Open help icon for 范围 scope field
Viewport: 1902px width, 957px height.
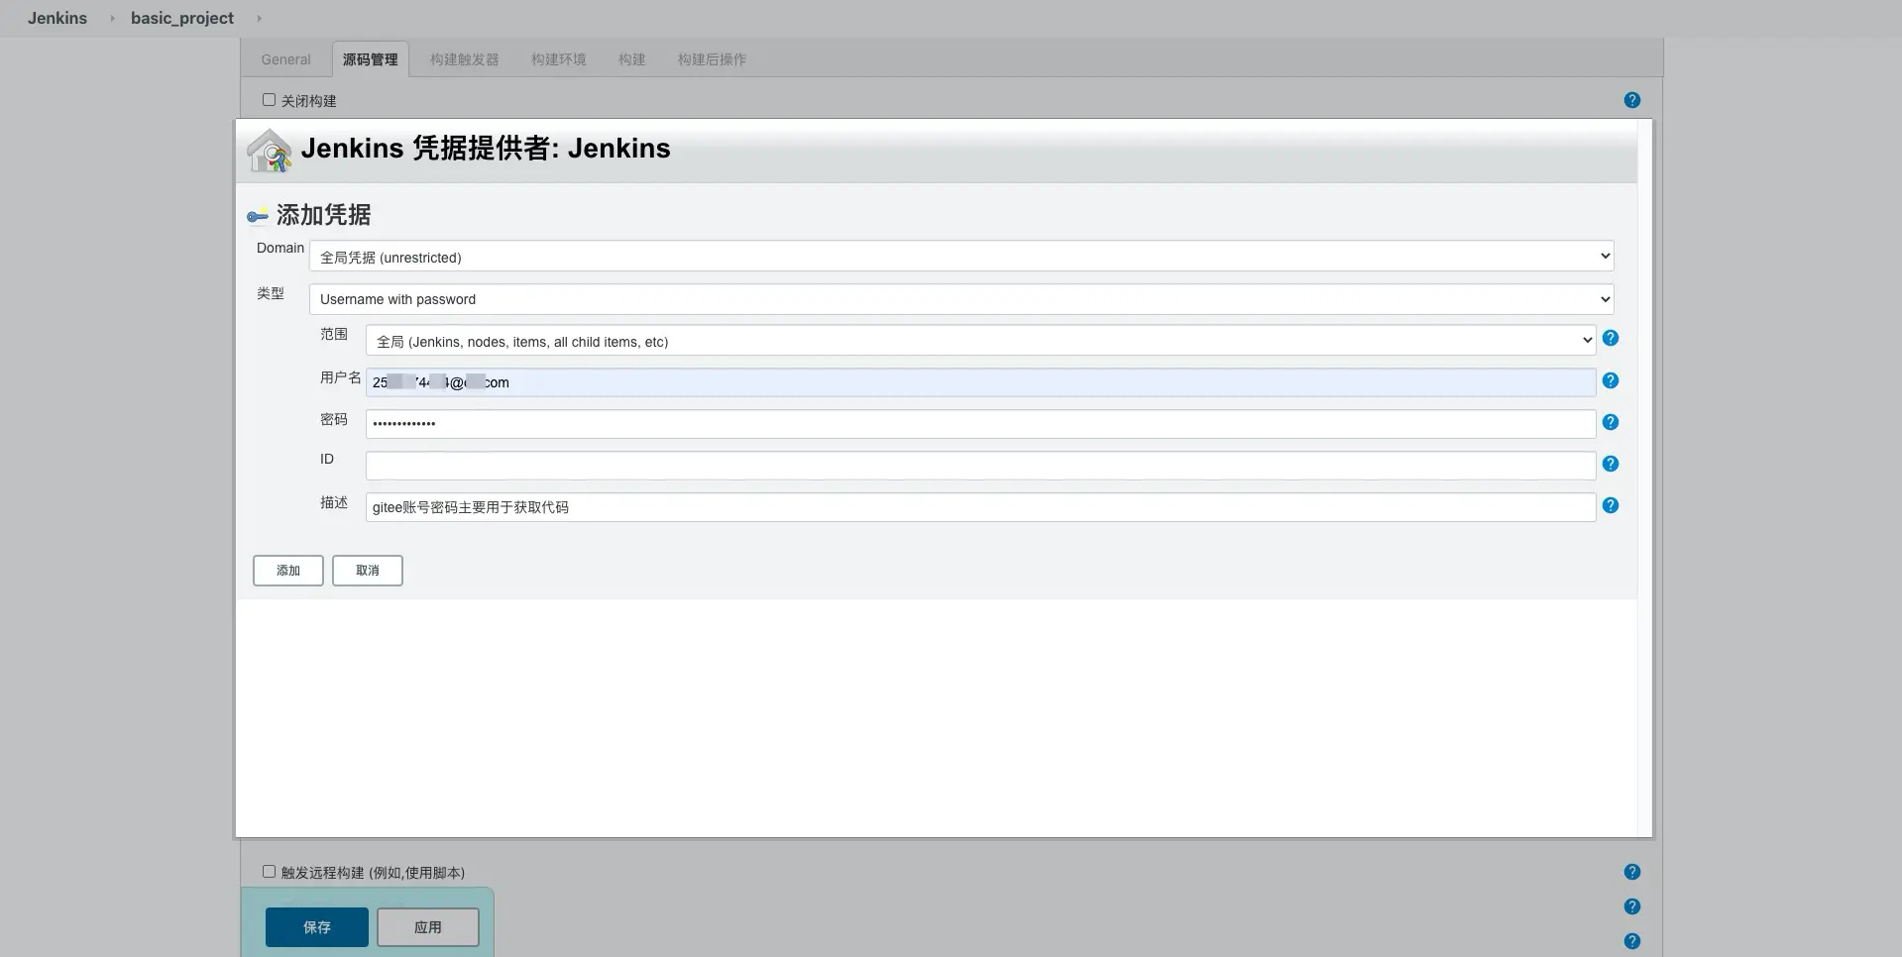(x=1611, y=338)
